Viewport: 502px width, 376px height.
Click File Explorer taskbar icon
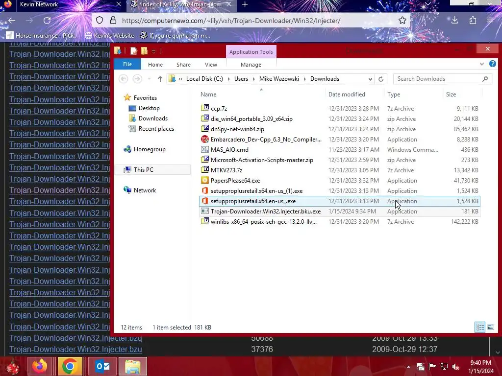[x=132, y=366]
